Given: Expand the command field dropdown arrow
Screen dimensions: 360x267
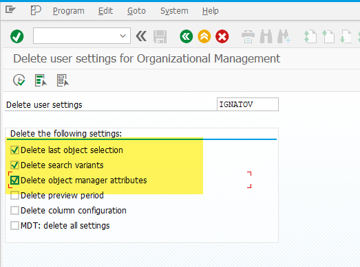Looking at the screenshot, I should (x=123, y=36).
